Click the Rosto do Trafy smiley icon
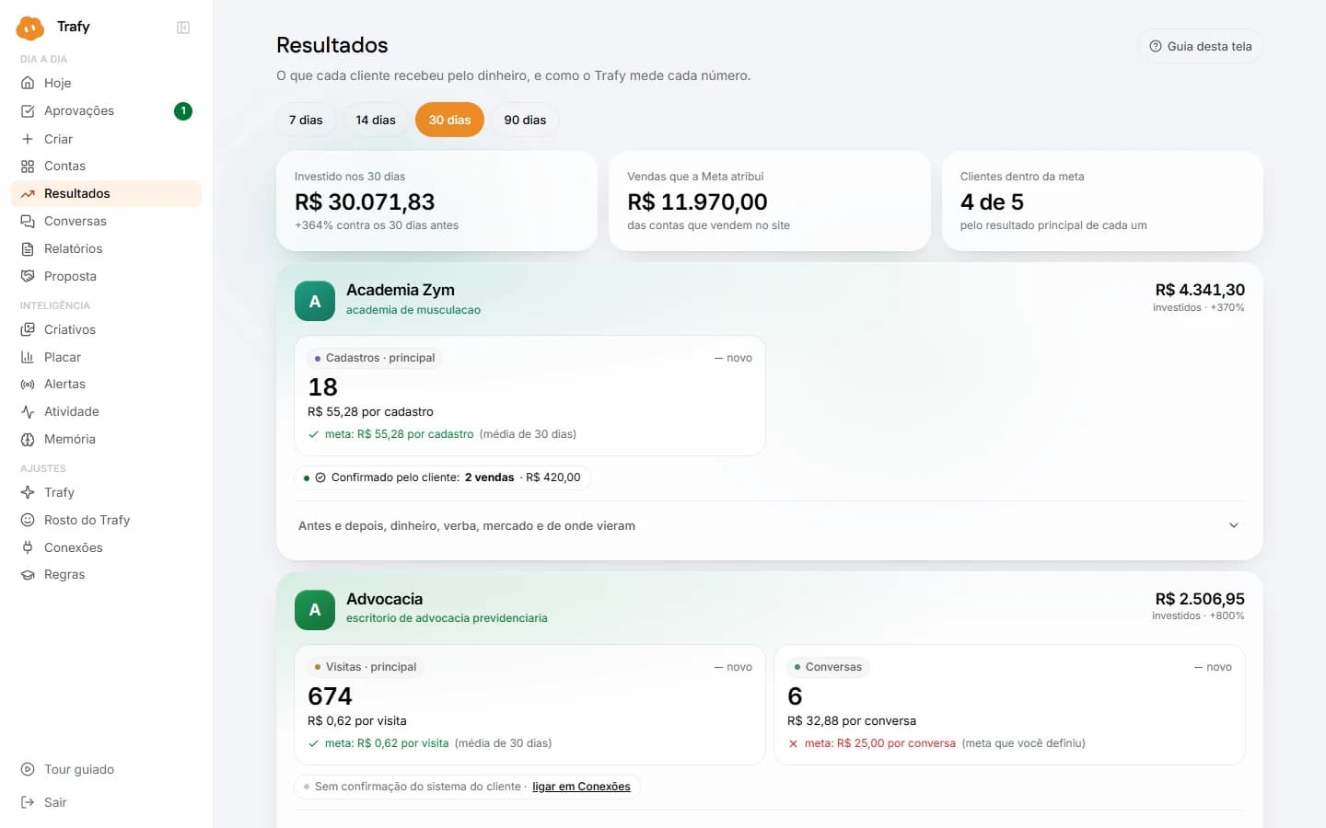 [28, 520]
